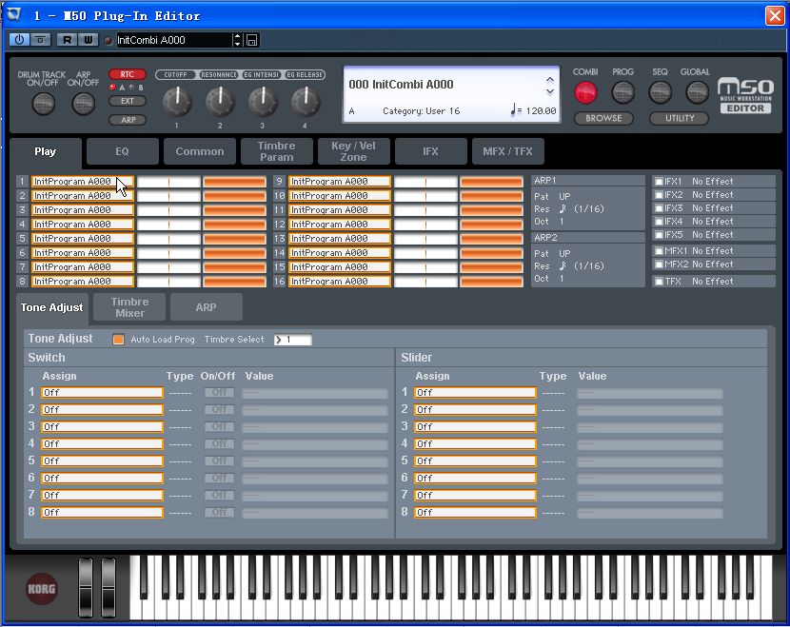Toggle the ARP on/off round button
This screenshot has width=790, height=627.
point(83,104)
